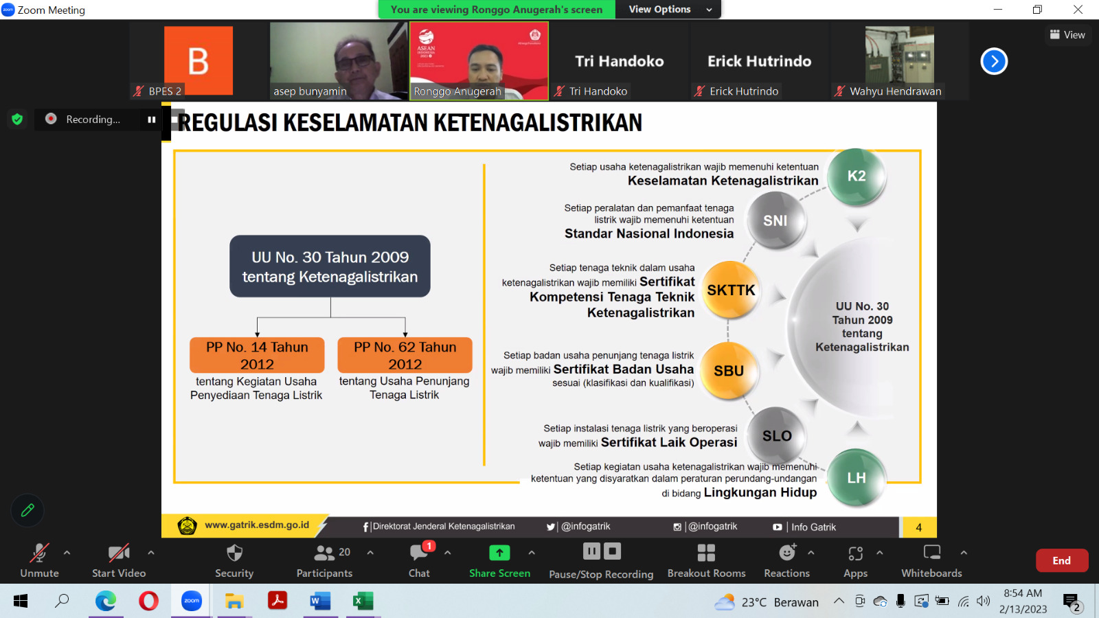Open Breakout Rooms

click(x=706, y=560)
